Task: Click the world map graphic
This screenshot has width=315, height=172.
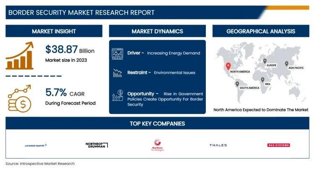Action: [x=261, y=72]
